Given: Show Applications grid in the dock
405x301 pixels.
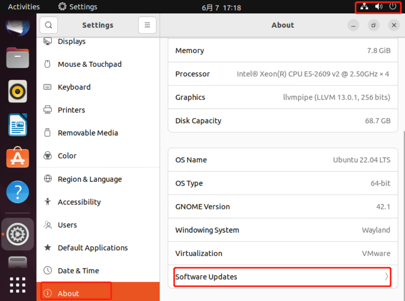Looking at the screenshot, I should tap(18, 285).
